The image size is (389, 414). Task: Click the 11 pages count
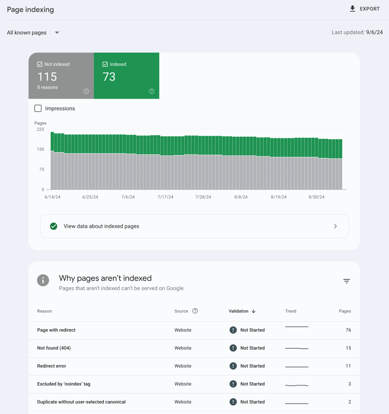point(348,366)
